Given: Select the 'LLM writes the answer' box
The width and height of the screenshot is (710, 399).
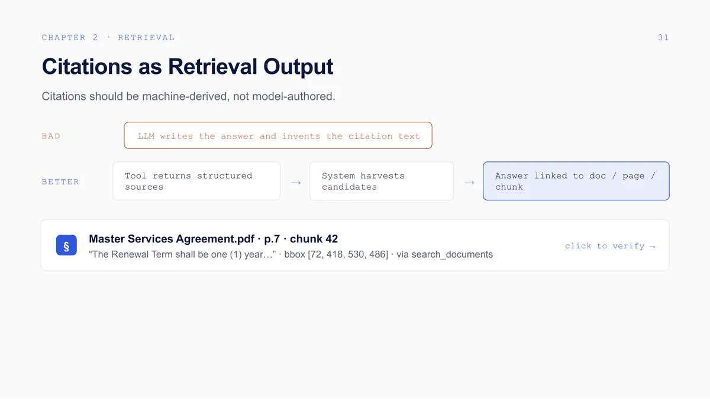Looking at the screenshot, I should (278, 135).
